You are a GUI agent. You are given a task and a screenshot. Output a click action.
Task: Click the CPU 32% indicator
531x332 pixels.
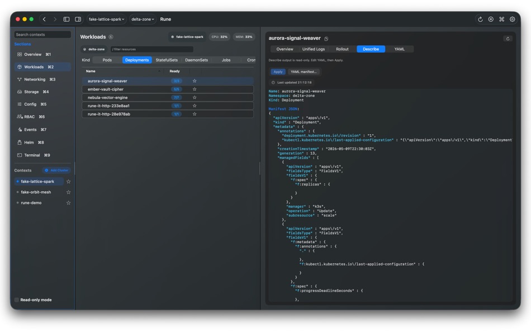pos(219,37)
